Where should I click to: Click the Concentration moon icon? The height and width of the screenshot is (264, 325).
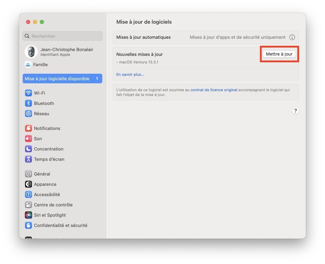pyautogui.click(x=28, y=149)
